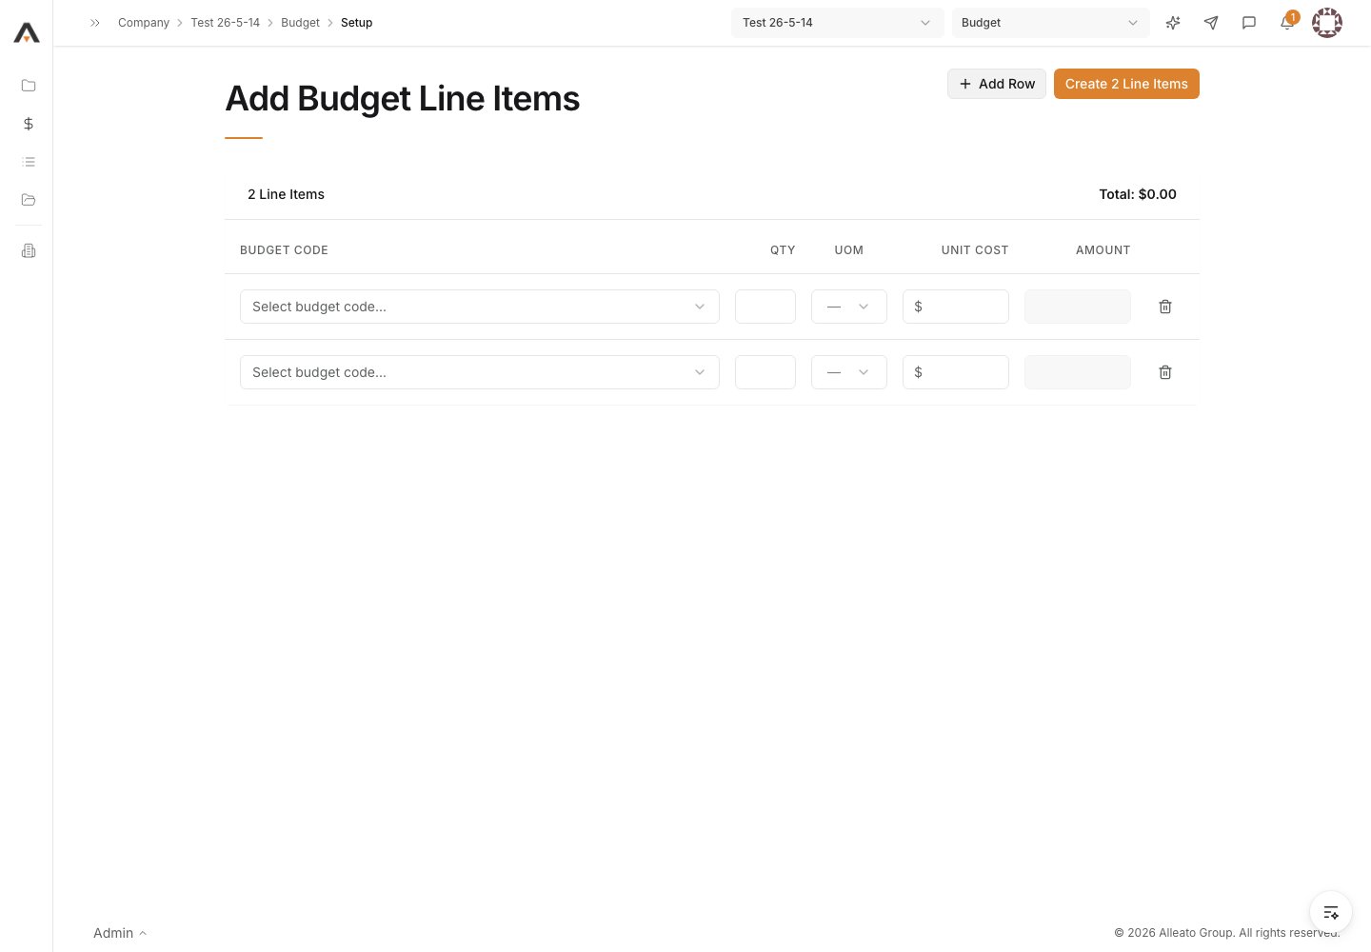Open the building company icon in sidebar

click(29, 250)
